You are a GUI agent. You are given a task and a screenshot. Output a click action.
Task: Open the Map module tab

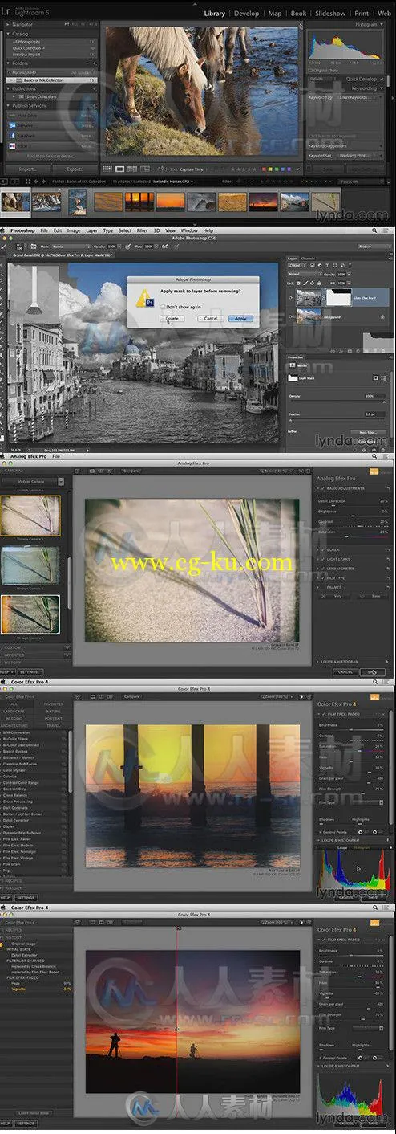pyautogui.click(x=275, y=13)
